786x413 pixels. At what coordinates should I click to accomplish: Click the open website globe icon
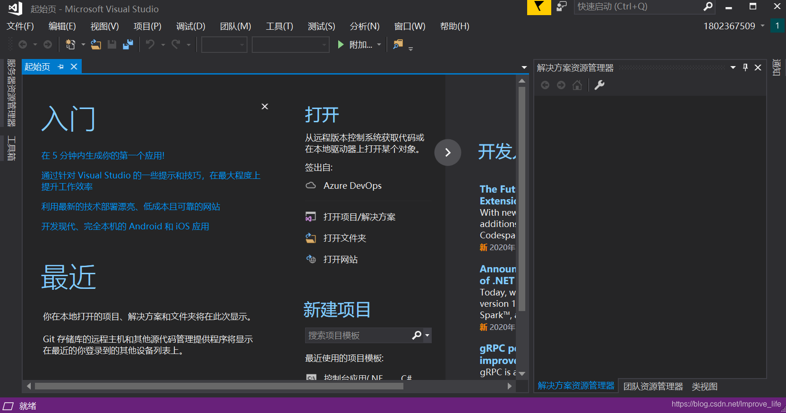pyautogui.click(x=311, y=259)
